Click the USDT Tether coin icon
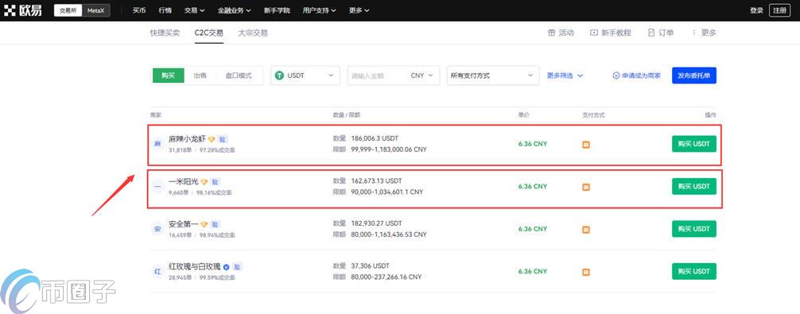This screenshot has height=314, width=800. tap(280, 76)
